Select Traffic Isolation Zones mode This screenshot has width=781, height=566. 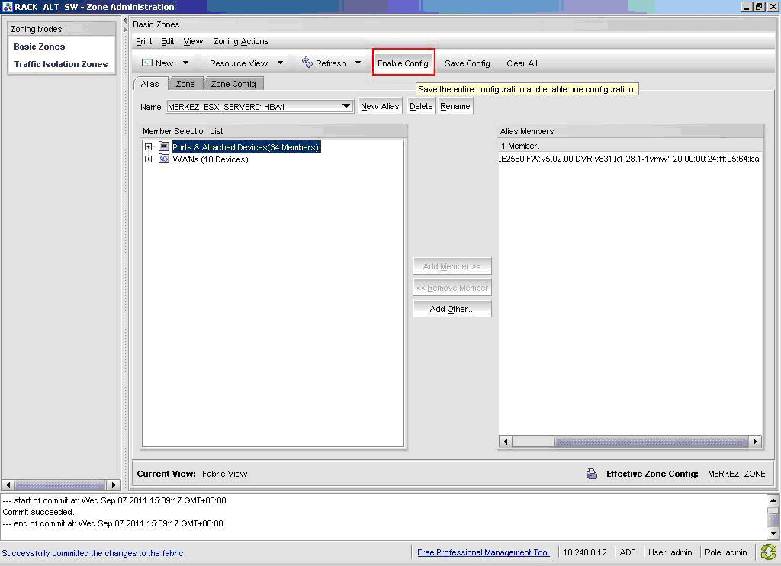coord(61,64)
